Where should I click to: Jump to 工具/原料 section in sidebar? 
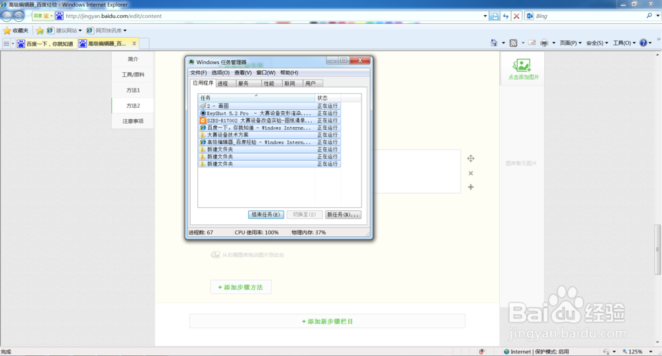pyautogui.click(x=133, y=75)
